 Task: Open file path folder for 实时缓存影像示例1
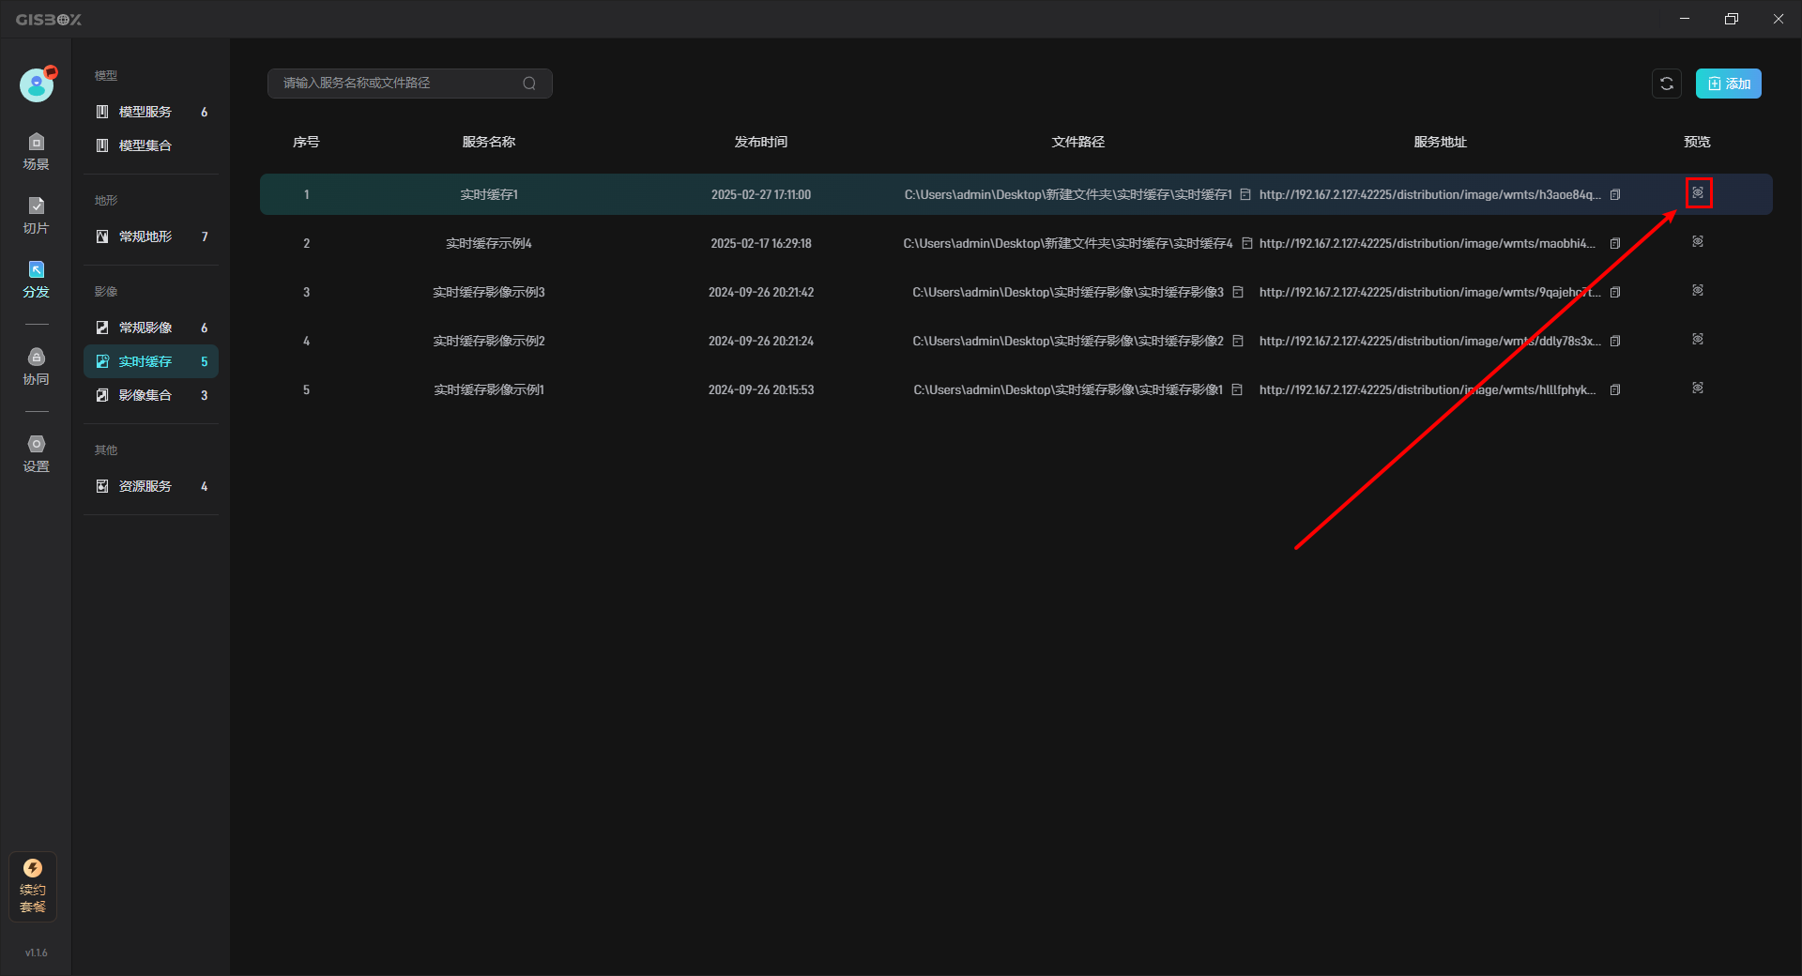tap(1237, 389)
